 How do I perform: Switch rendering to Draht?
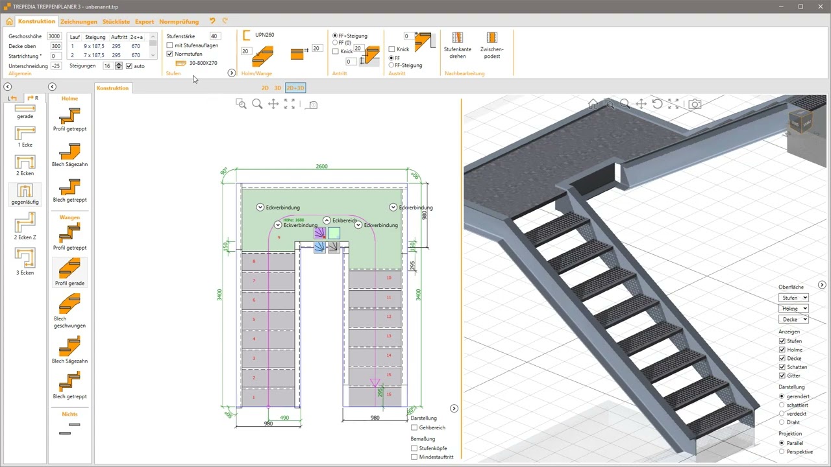(782, 422)
